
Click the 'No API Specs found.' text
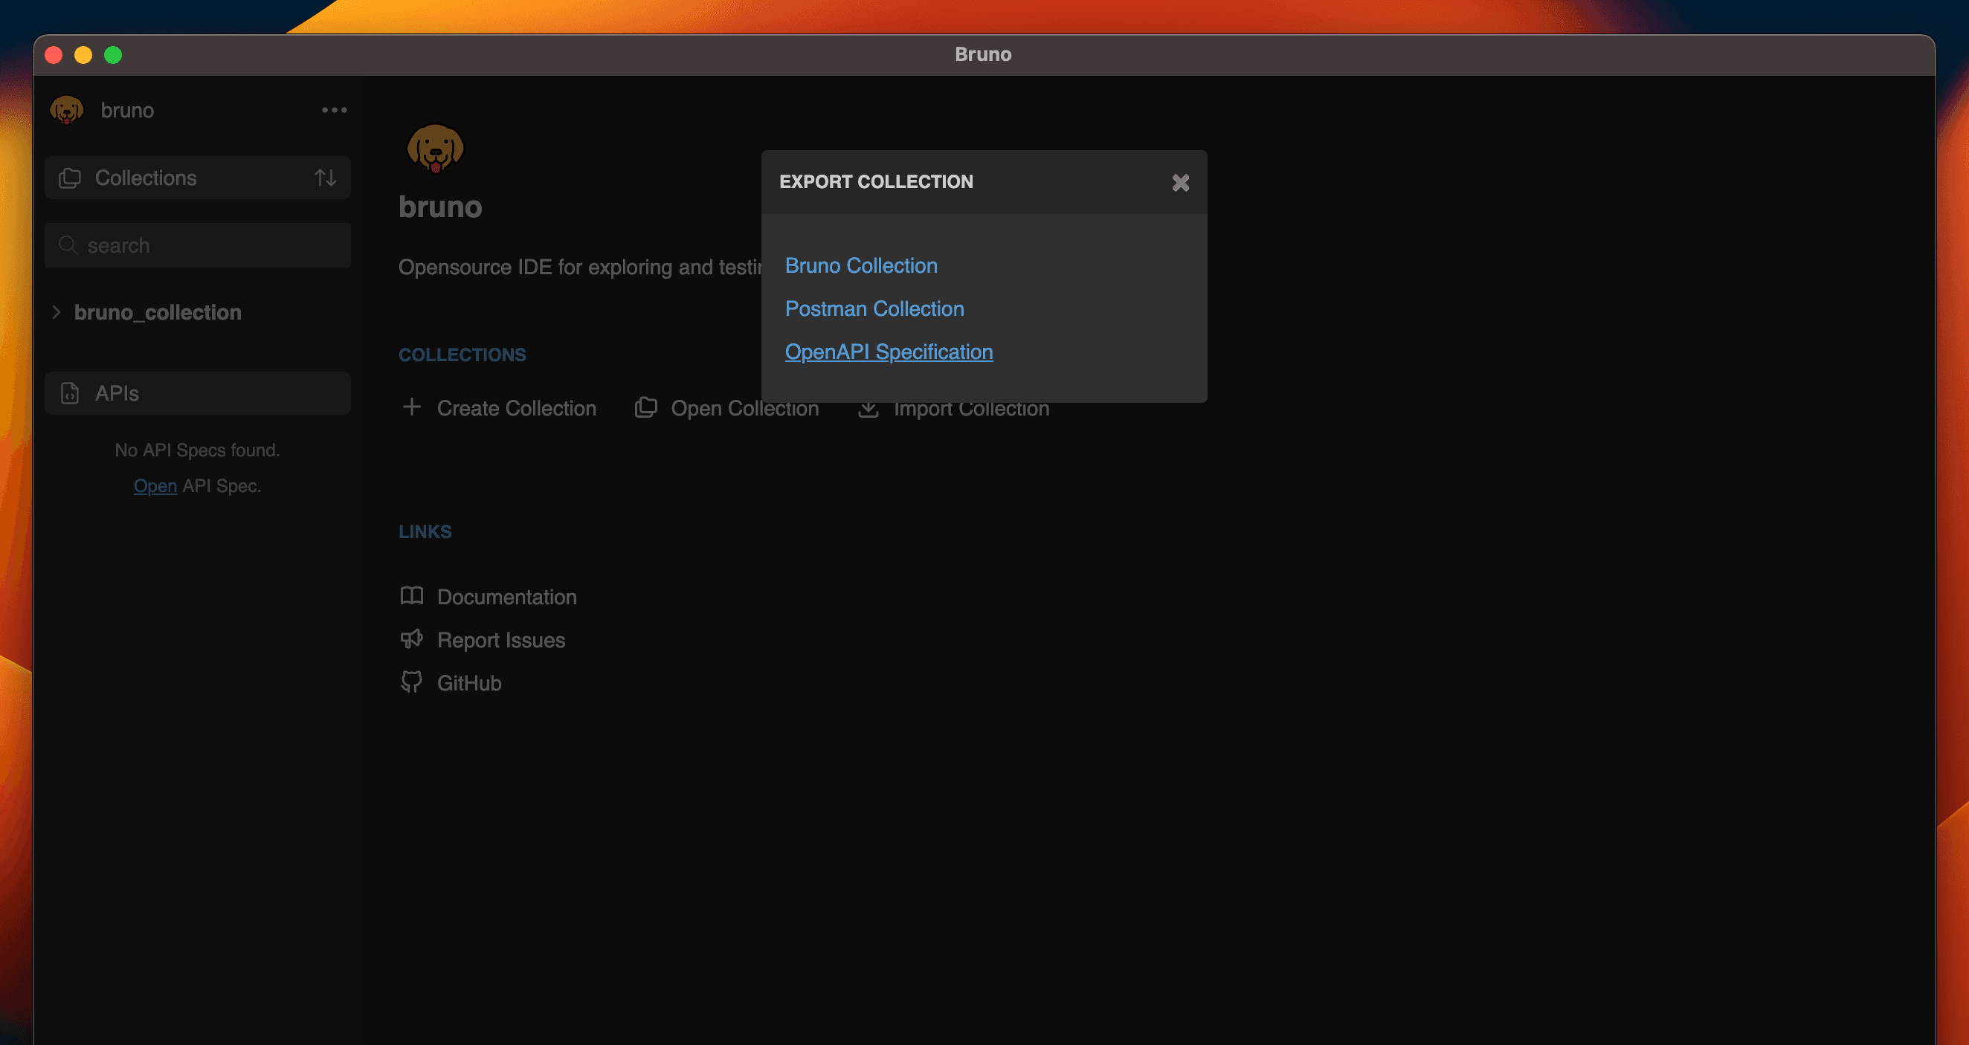197,450
